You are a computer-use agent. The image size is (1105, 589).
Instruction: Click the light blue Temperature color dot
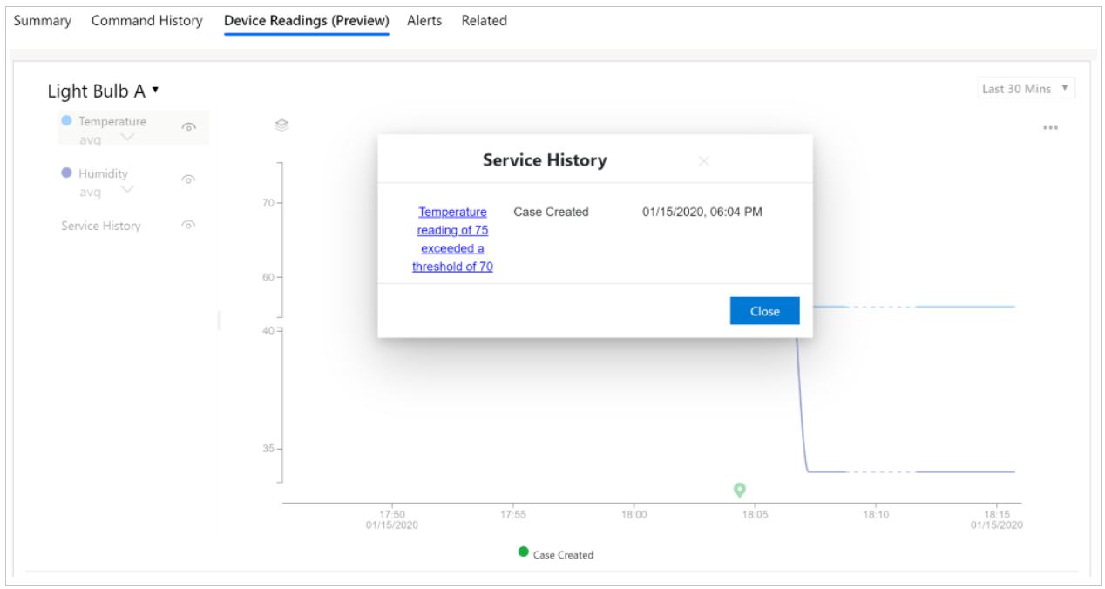pyautogui.click(x=66, y=120)
